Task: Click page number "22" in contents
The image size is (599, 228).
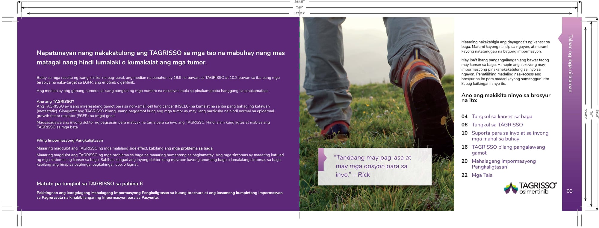Action: point(464,175)
